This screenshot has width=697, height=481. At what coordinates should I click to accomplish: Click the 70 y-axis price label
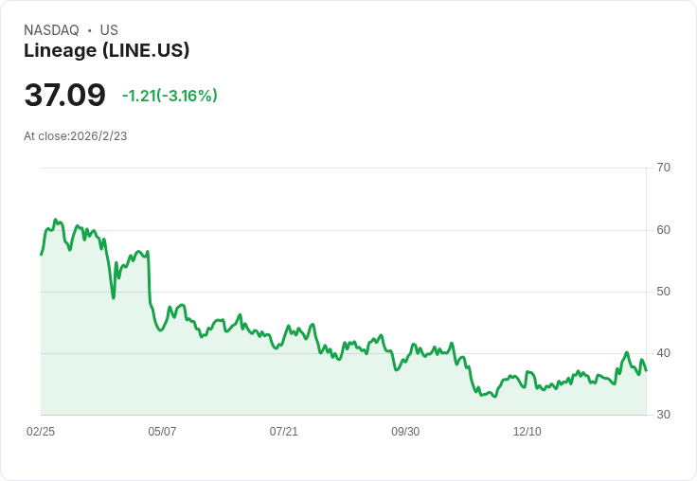[x=663, y=168]
